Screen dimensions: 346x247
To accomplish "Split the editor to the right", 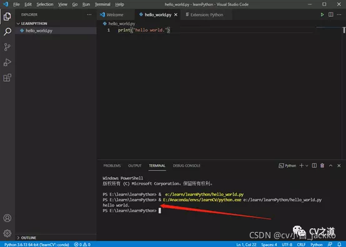I will pyautogui.click(x=331, y=15).
